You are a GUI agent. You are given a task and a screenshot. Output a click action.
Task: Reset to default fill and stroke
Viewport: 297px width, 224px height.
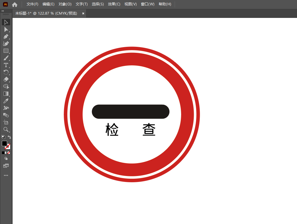[3, 137]
